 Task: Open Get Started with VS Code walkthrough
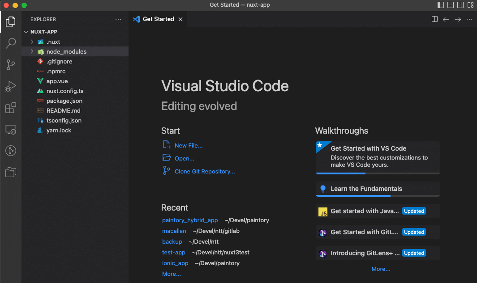click(378, 157)
